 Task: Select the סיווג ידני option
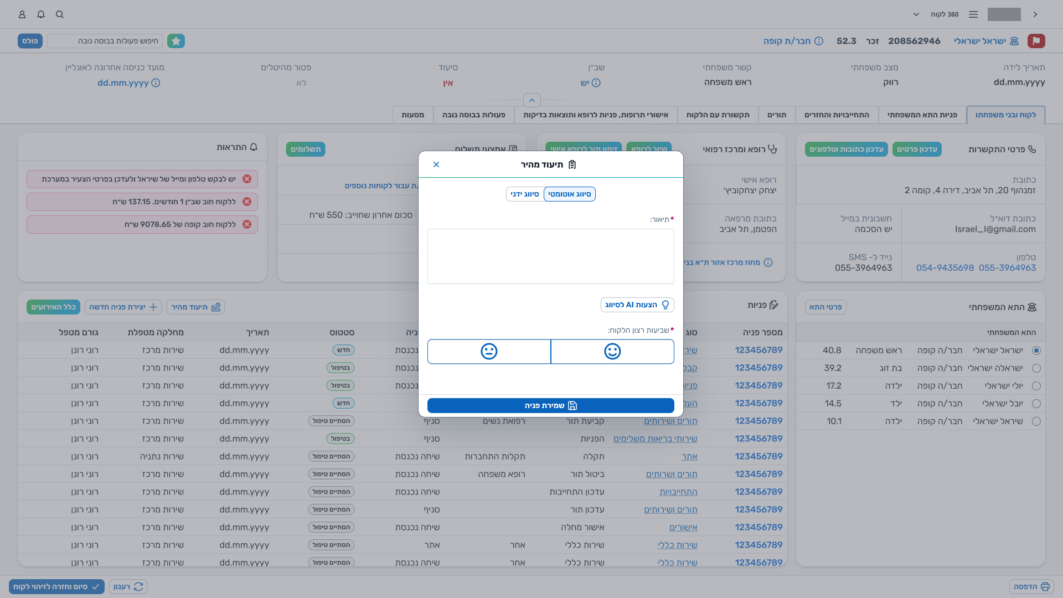click(x=524, y=194)
